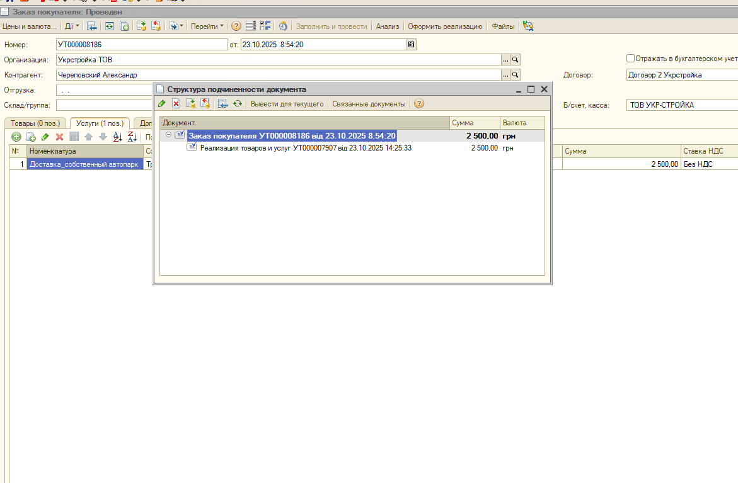Copy the row in the services table toolbar
Viewport: 738px width, 483px height.
31,137
